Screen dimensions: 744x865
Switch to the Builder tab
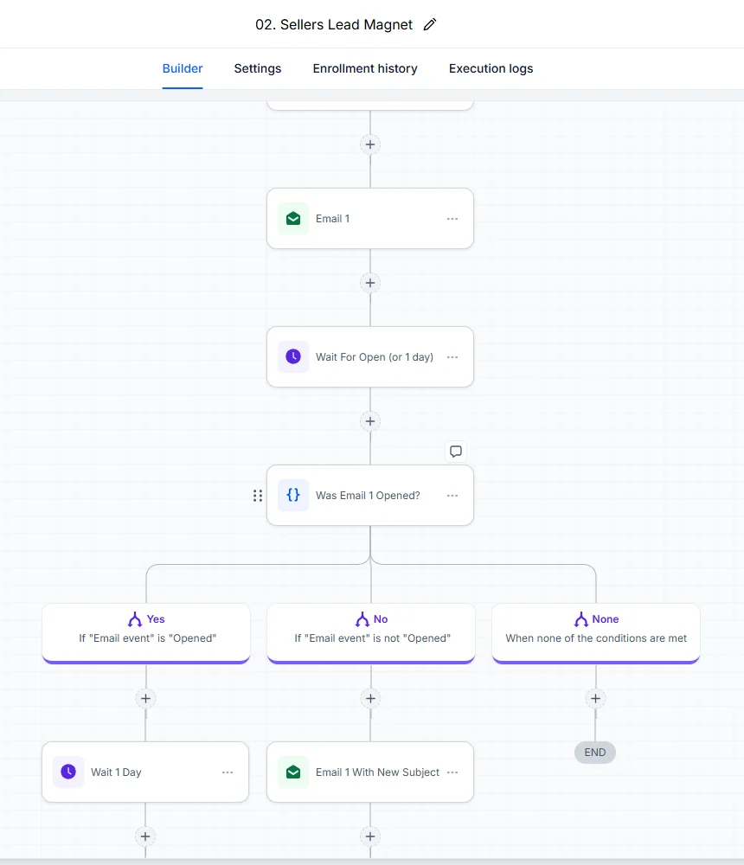pos(183,68)
